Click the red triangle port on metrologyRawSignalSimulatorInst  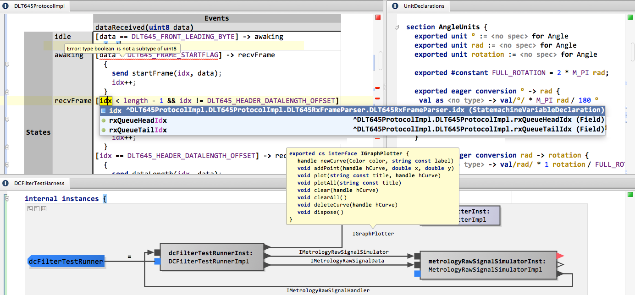click(x=560, y=256)
